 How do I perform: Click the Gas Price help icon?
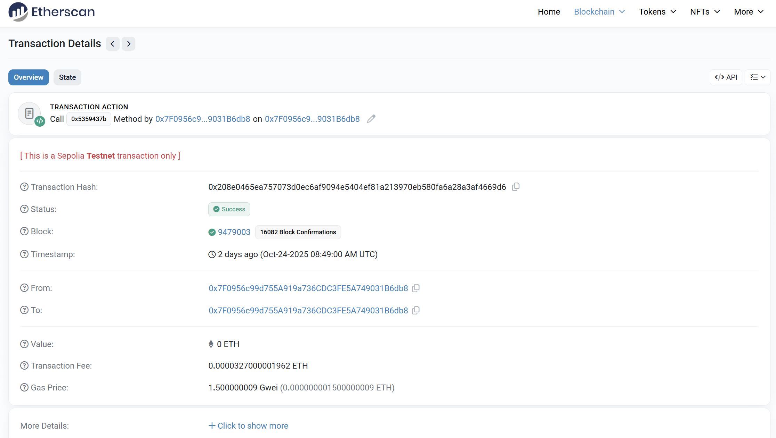click(24, 388)
